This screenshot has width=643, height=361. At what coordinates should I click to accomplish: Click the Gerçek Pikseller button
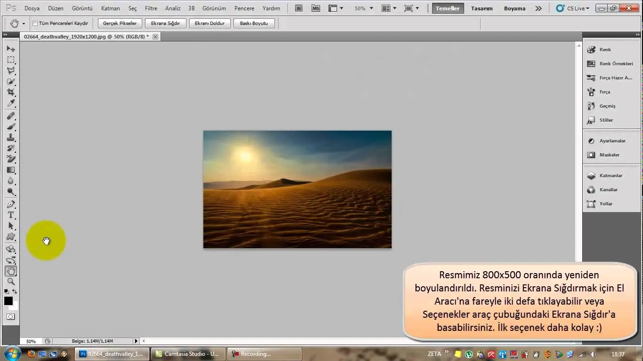[119, 23]
